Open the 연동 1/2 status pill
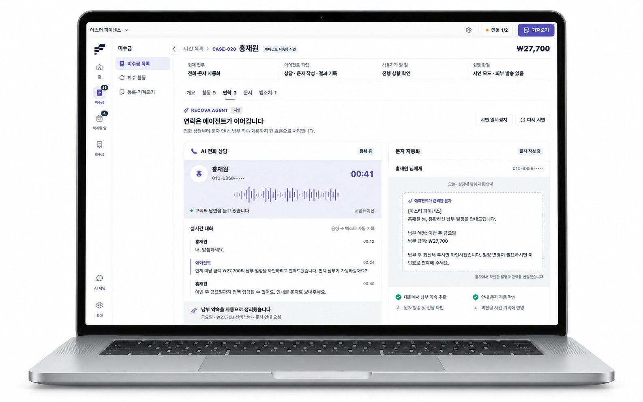The height and width of the screenshot is (402, 643). 497,30
